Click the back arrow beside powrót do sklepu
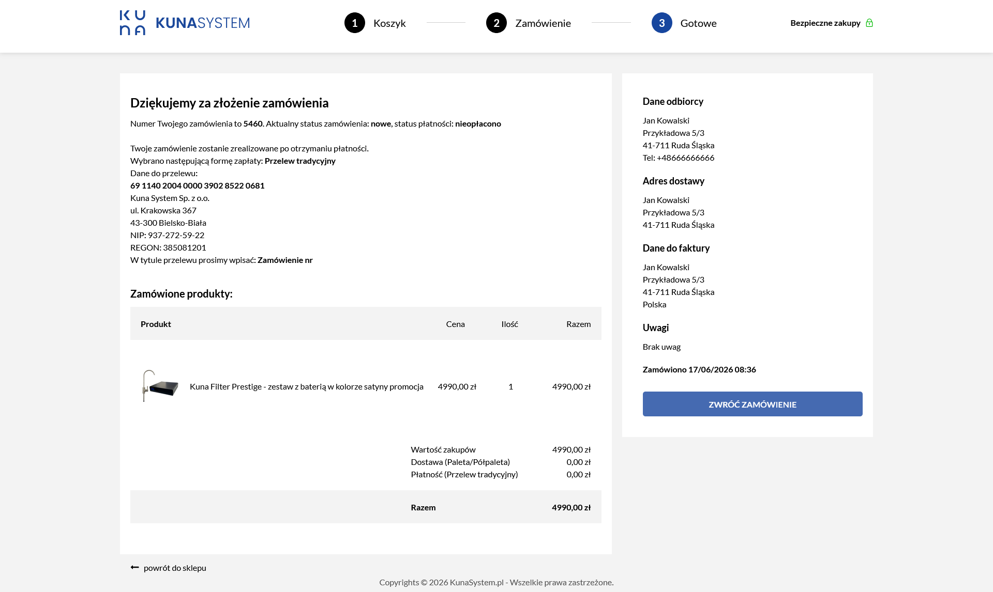The width and height of the screenshot is (993, 592). pos(135,567)
